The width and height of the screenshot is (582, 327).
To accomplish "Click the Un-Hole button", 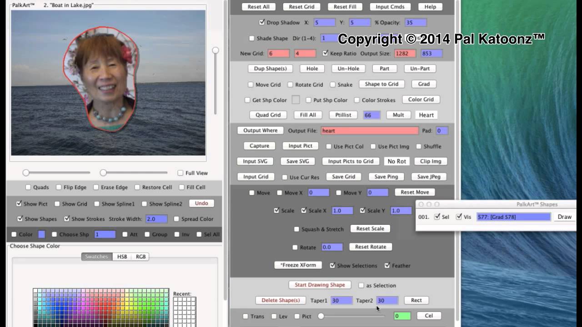I will pos(348,69).
